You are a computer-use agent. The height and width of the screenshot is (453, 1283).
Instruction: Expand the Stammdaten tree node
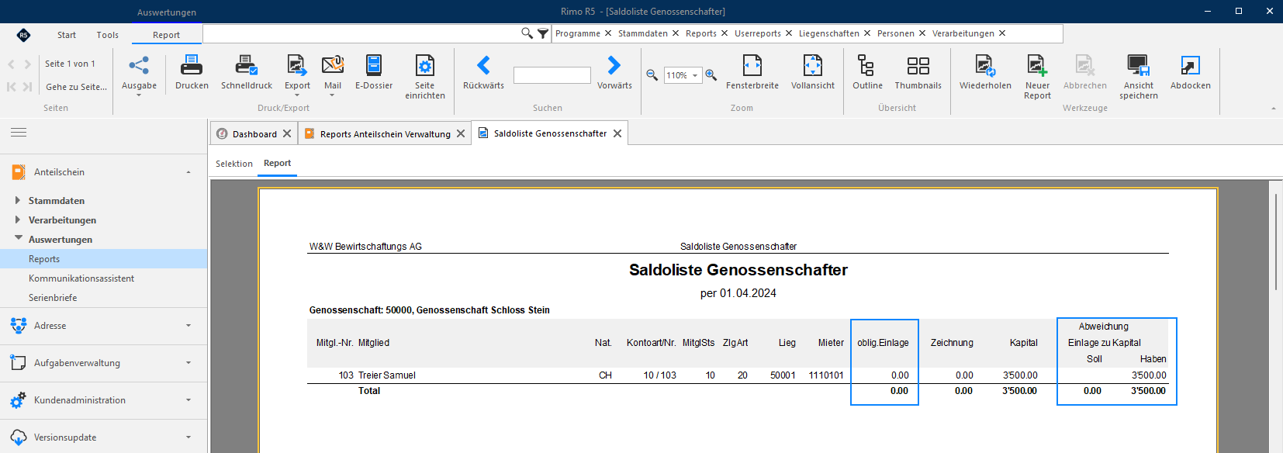click(18, 200)
